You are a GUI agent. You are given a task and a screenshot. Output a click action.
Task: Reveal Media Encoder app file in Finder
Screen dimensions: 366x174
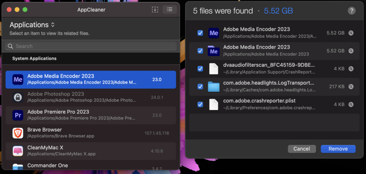(x=351, y=33)
